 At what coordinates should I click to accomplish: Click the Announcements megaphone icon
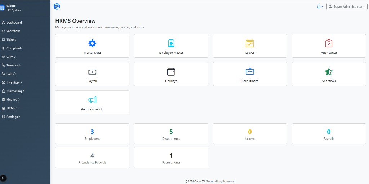click(92, 100)
